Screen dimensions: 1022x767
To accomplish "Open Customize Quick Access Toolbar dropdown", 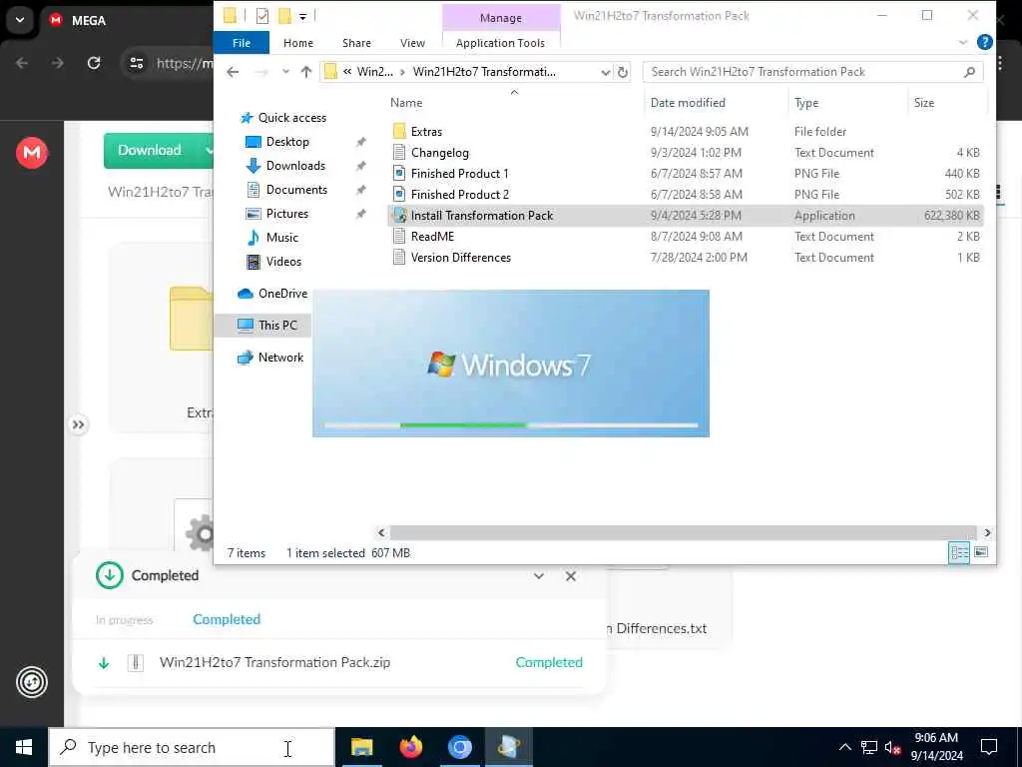I will pyautogui.click(x=302, y=16).
